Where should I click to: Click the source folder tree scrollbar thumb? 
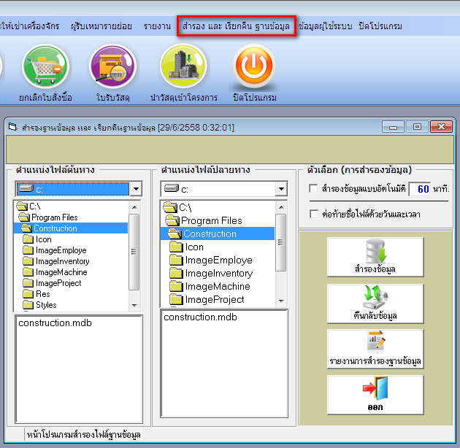coord(134,252)
